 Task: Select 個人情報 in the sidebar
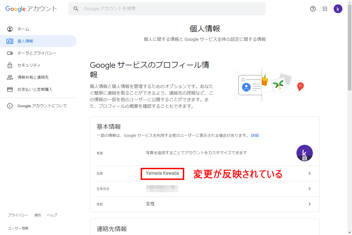point(25,41)
